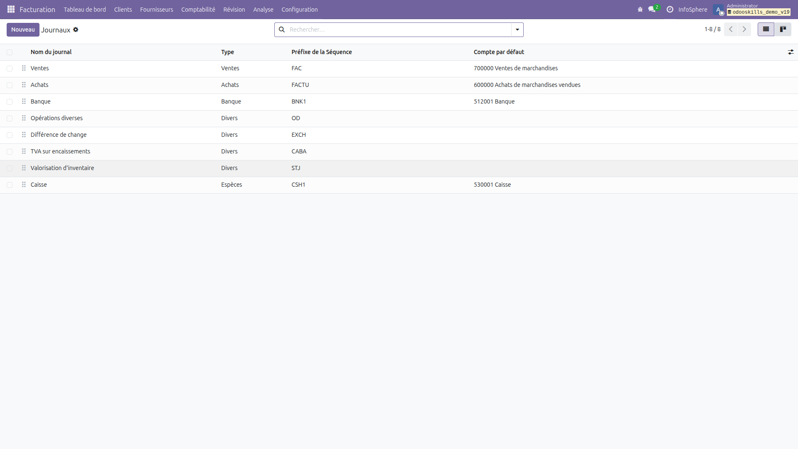Check the Caisse journal checkbox
Screen dimensions: 798x449
coord(10,185)
